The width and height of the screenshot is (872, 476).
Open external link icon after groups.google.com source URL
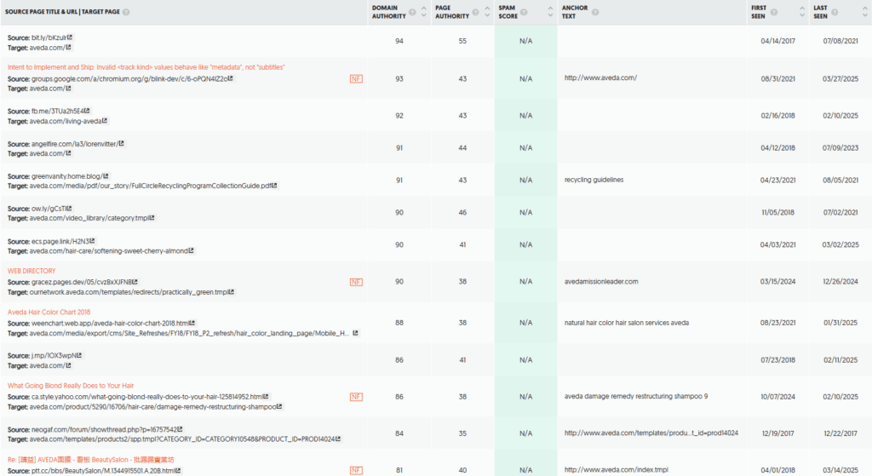pos(230,78)
